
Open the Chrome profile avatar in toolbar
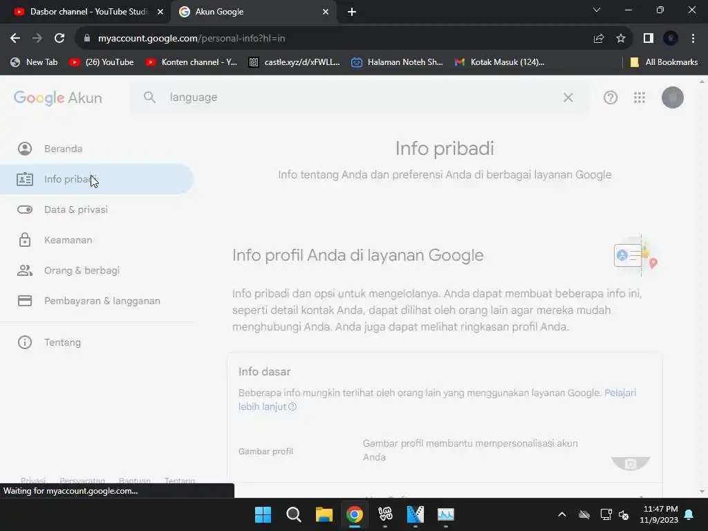[671, 39]
